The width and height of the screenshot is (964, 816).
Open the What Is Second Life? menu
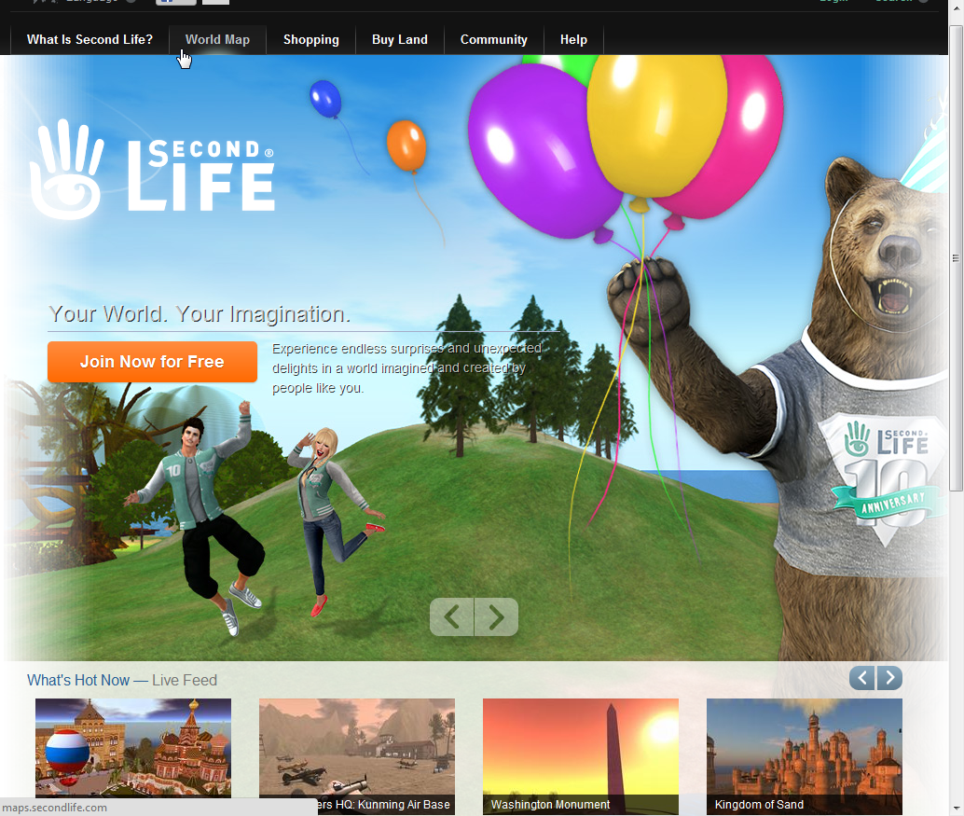pyautogui.click(x=90, y=39)
